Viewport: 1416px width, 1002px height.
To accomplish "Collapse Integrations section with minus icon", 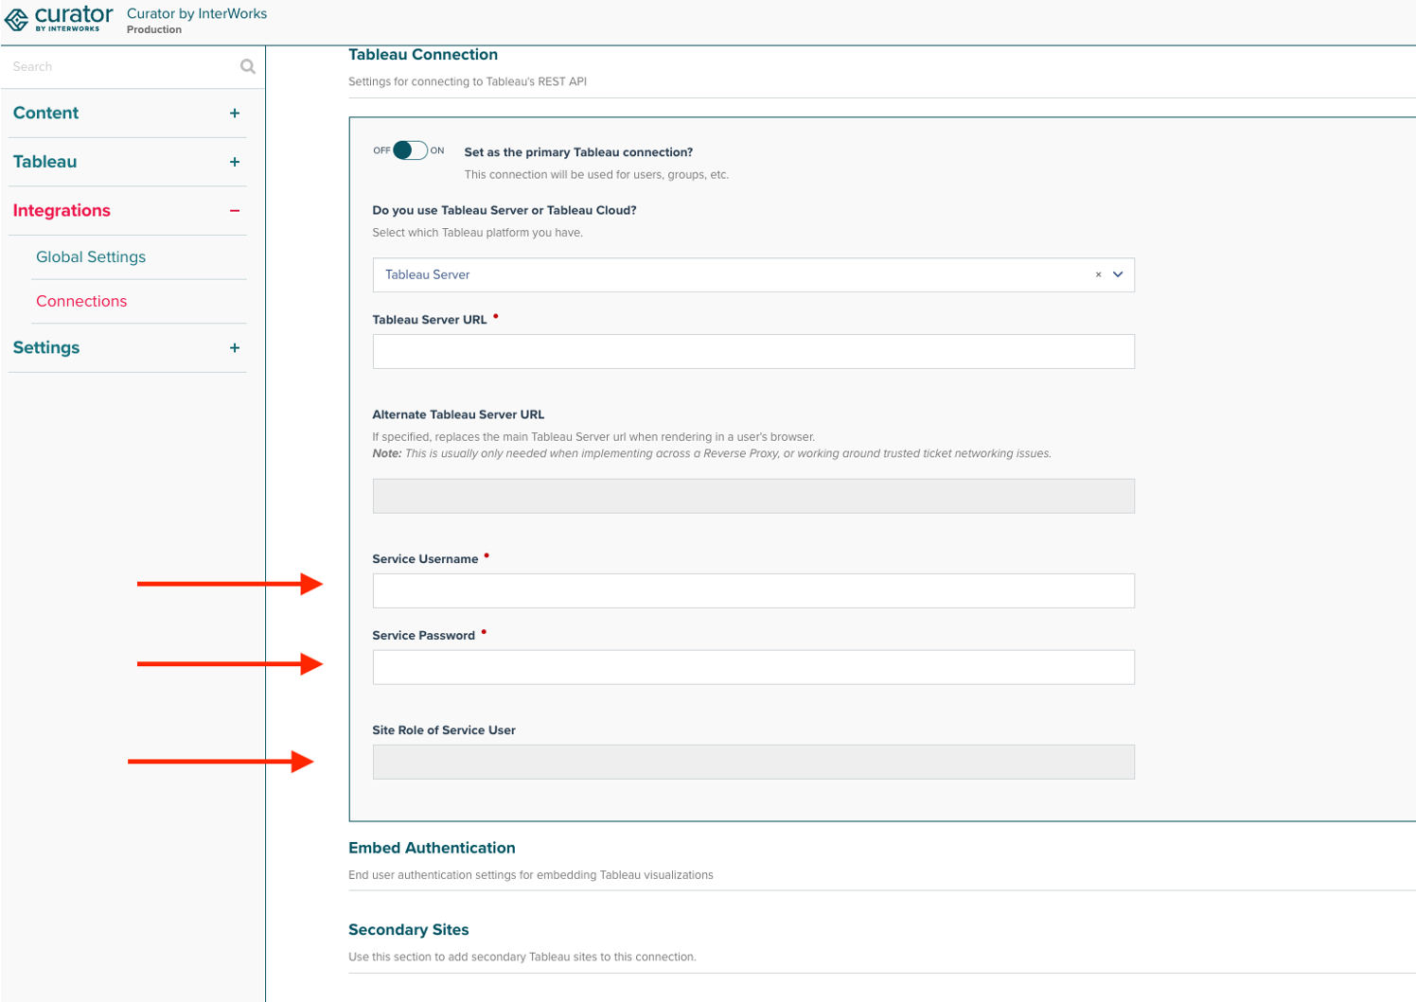I will [x=235, y=211].
